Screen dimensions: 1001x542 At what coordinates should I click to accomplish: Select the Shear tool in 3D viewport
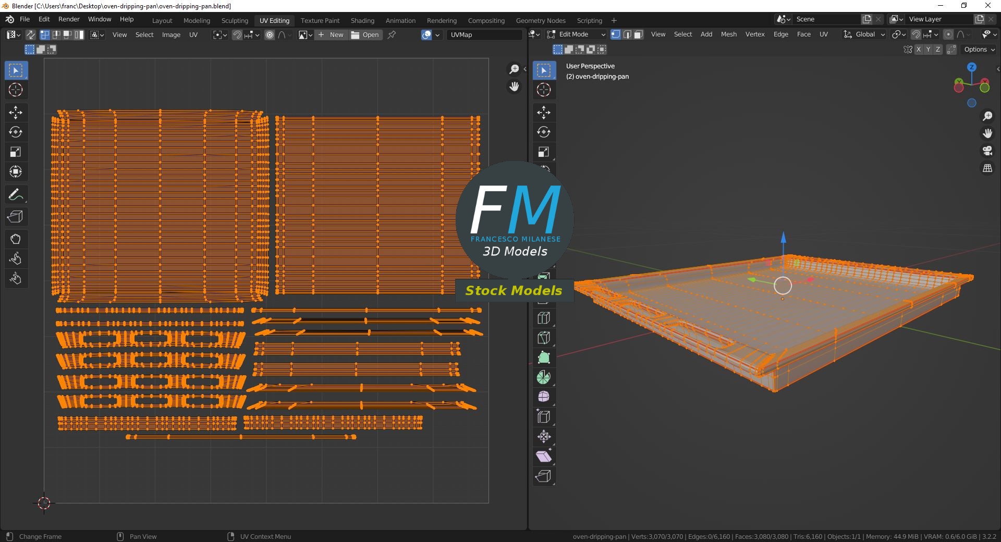[543, 457]
